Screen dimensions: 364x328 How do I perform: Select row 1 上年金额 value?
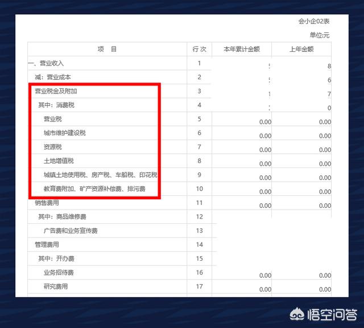(329, 66)
